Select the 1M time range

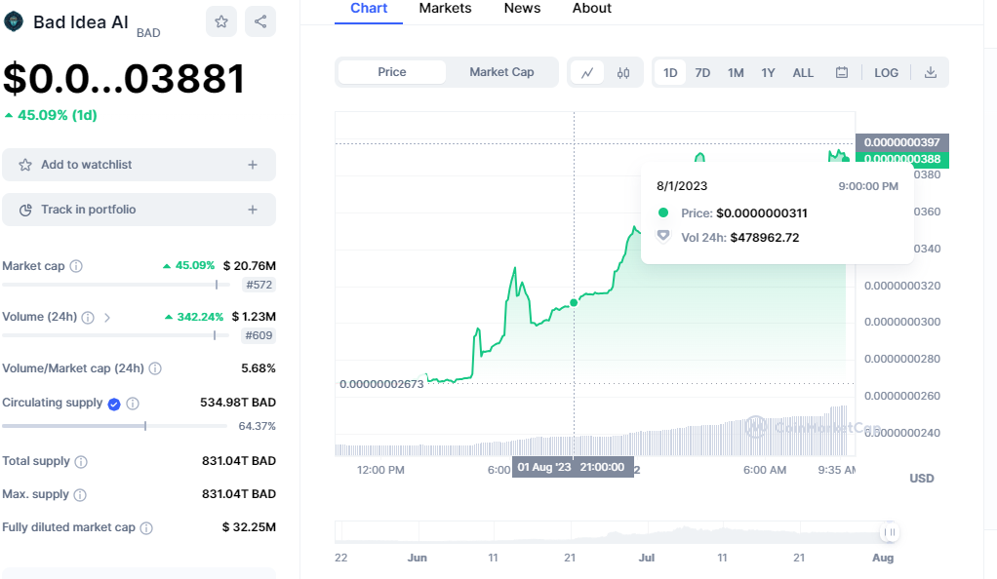pos(736,72)
